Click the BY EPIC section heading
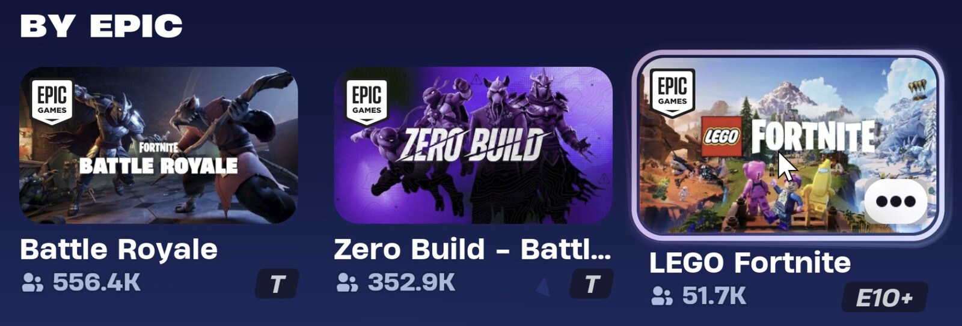This screenshot has height=326, width=962. click(101, 26)
